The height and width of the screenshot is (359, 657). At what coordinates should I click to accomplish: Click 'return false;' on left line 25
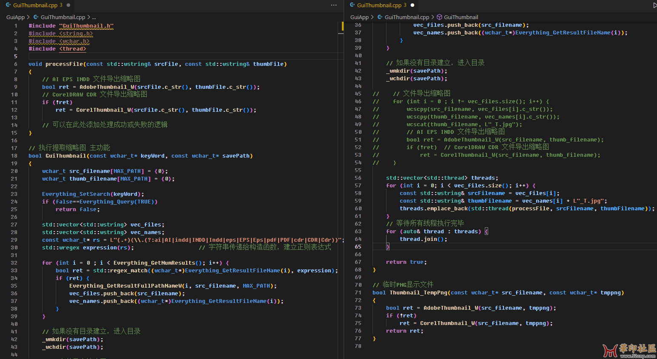78,209
